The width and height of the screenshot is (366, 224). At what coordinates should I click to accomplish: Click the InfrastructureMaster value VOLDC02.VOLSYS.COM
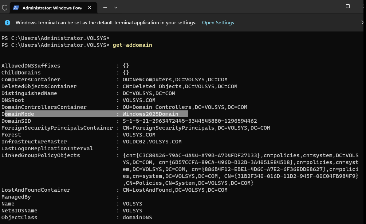152,142
